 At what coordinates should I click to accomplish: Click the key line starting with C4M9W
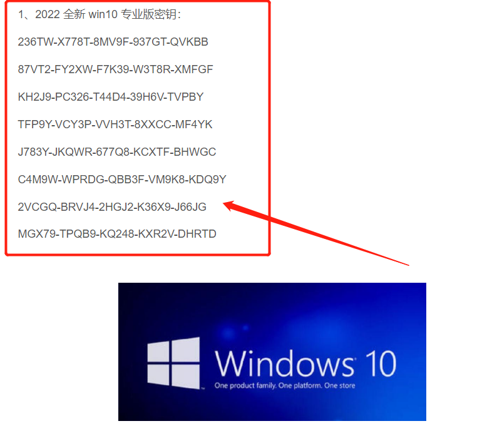point(122,180)
